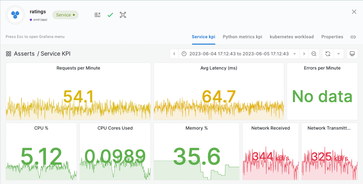The height and width of the screenshot is (184, 363).
Task: Click the green checkmark status icon
Action: (110, 15)
